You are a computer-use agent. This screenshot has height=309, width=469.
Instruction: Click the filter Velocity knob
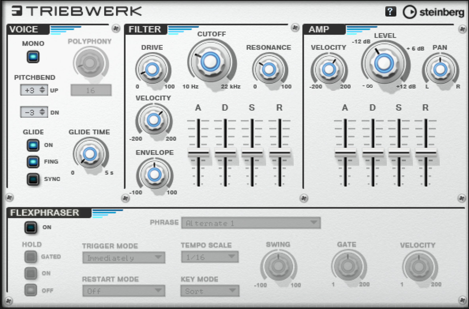[x=154, y=120]
